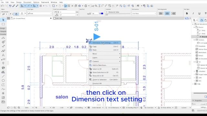Open the Text Anchor First Row dropdown

[144, 14]
